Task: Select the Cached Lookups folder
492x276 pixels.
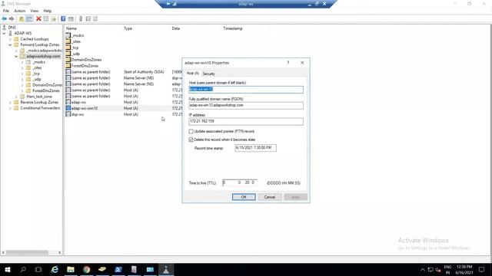Action: click(x=34, y=39)
